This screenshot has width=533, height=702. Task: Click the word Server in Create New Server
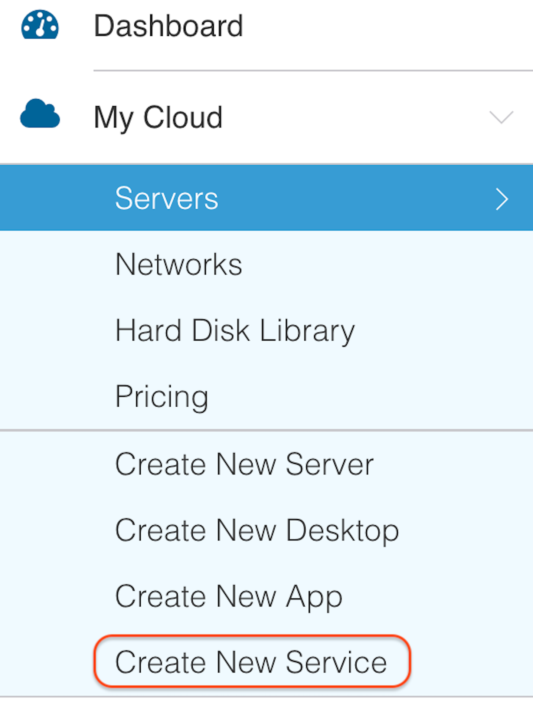(330, 464)
